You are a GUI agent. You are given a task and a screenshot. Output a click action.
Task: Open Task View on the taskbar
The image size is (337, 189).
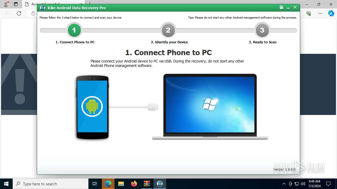coord(95,184)
